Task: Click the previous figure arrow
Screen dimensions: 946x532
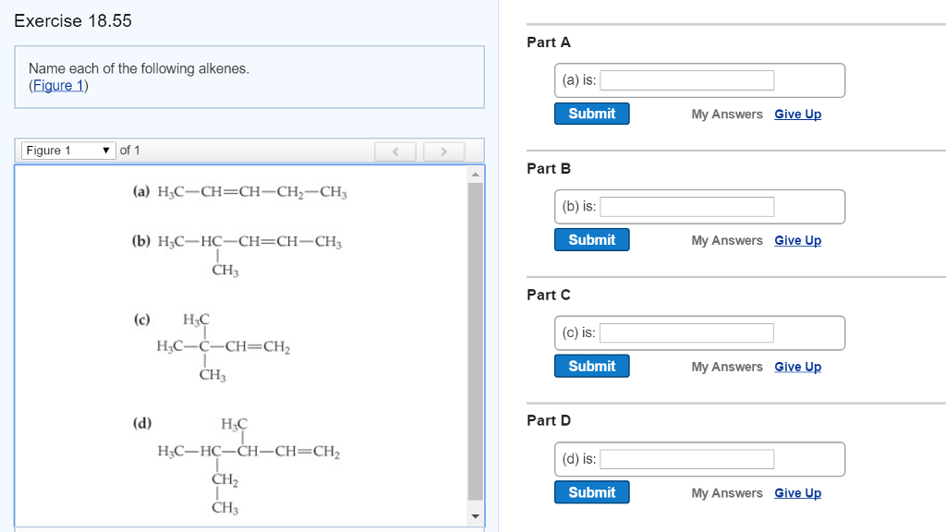Action: [395, 151]
